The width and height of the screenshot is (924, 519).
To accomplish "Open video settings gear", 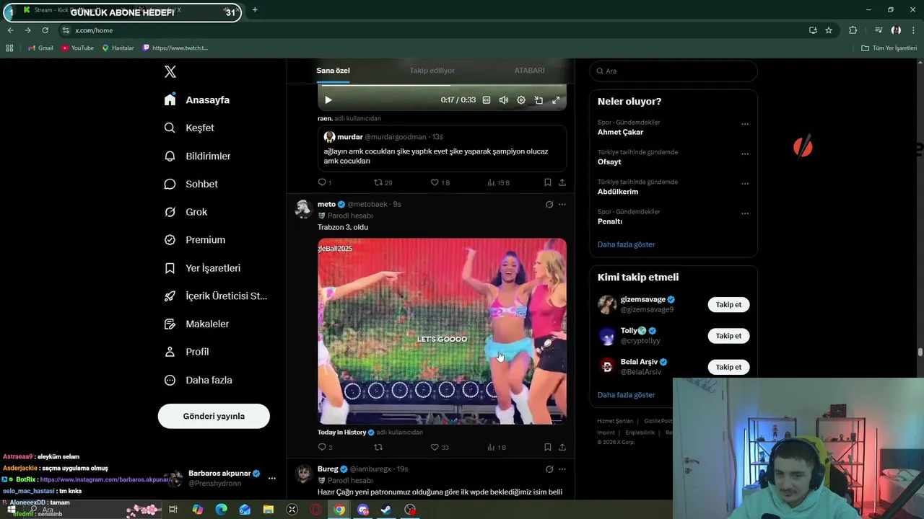I will tap(521, 100).
